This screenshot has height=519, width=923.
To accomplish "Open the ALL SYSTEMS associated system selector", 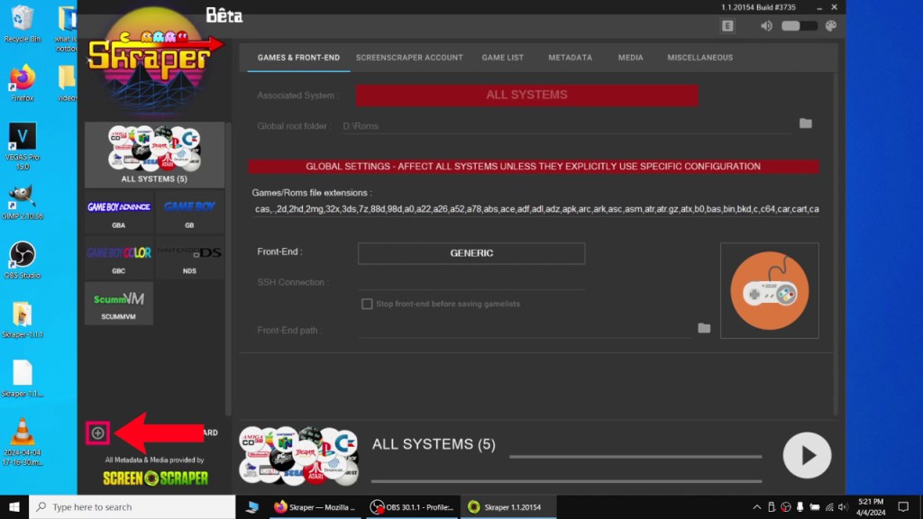I will tap(526, 95).
